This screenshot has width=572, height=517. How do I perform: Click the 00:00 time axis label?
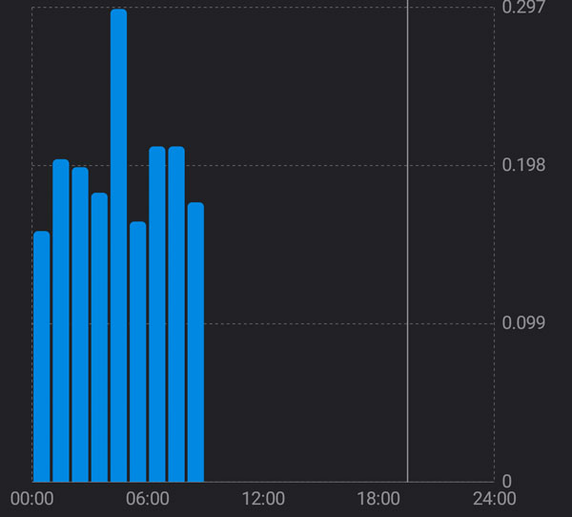point(31,499)
